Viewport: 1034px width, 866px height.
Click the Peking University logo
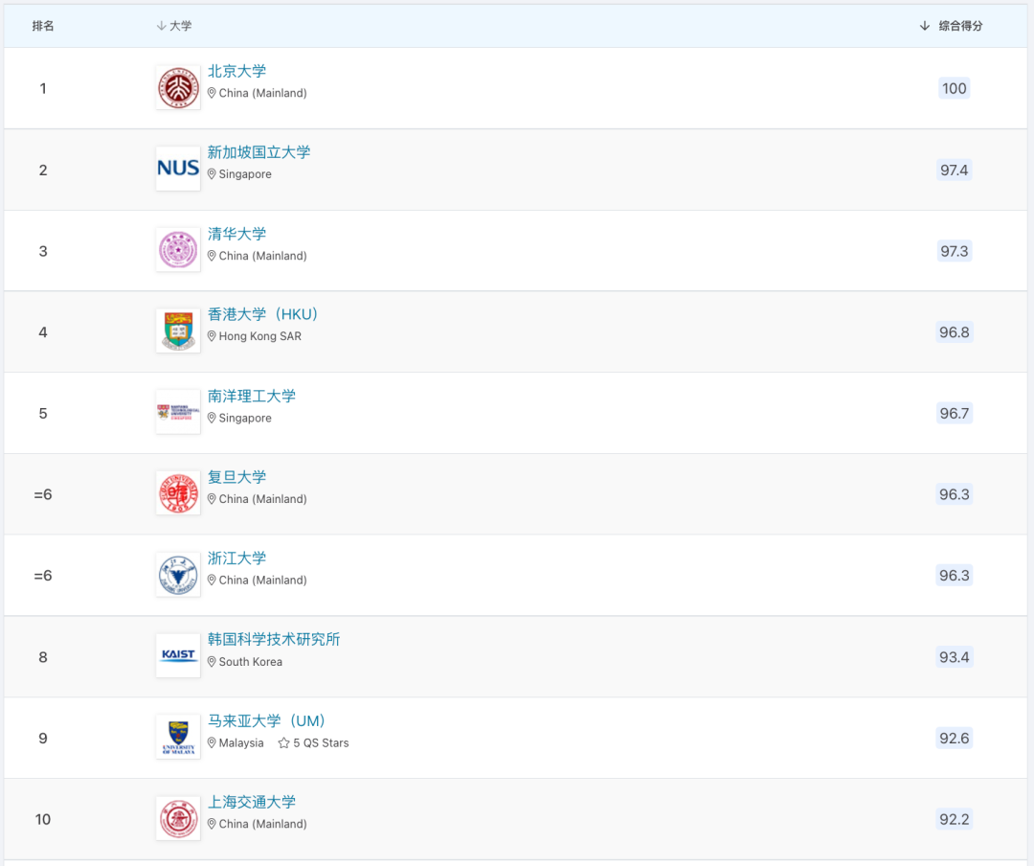click(178, 88)
